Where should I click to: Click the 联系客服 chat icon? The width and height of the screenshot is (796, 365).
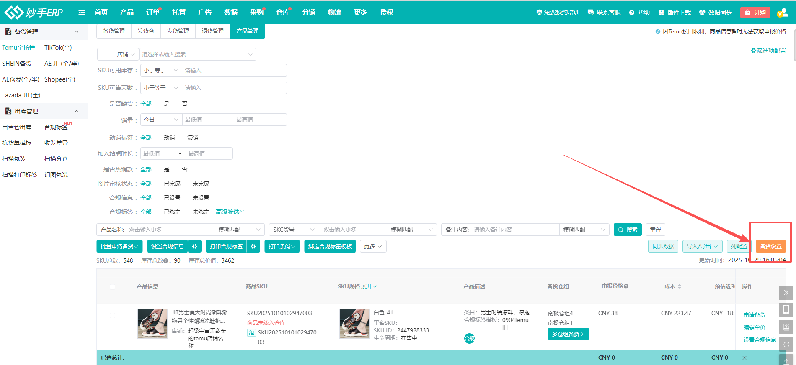pyautogui.click(x=591, y=13)
